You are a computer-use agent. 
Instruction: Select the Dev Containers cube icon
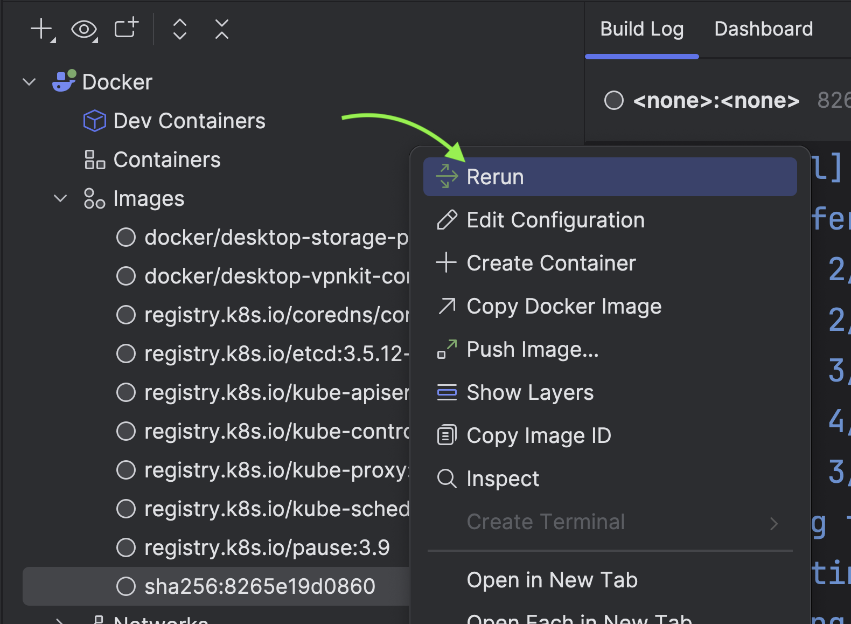coord(95,121)
